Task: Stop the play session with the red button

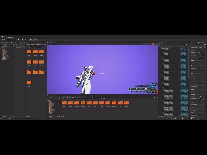Action: [34, 40]
